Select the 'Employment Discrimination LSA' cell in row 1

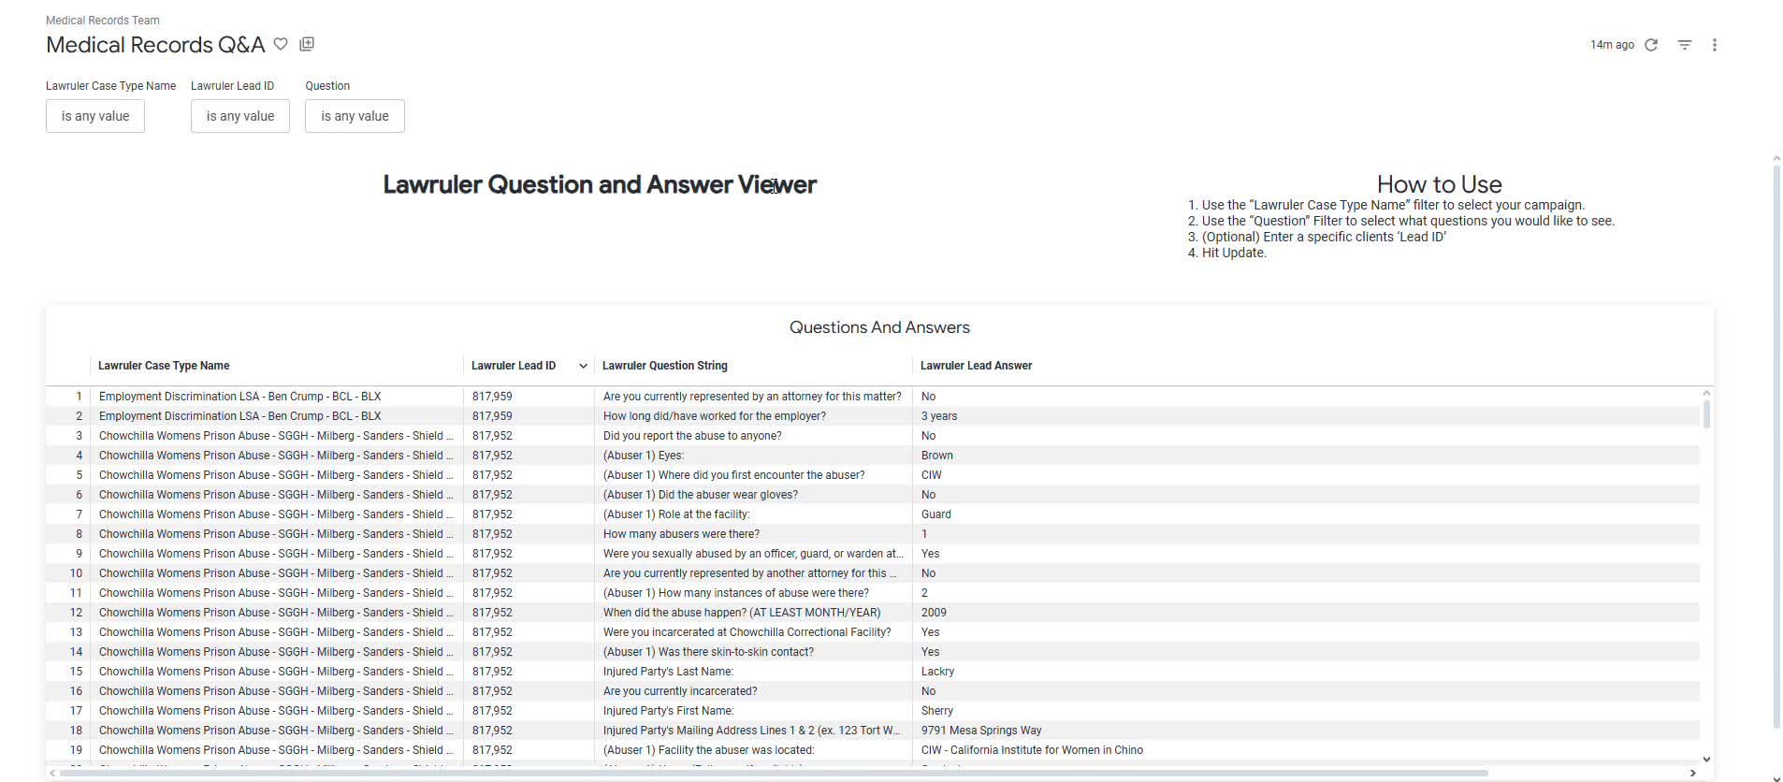click(x=239, y=397)
